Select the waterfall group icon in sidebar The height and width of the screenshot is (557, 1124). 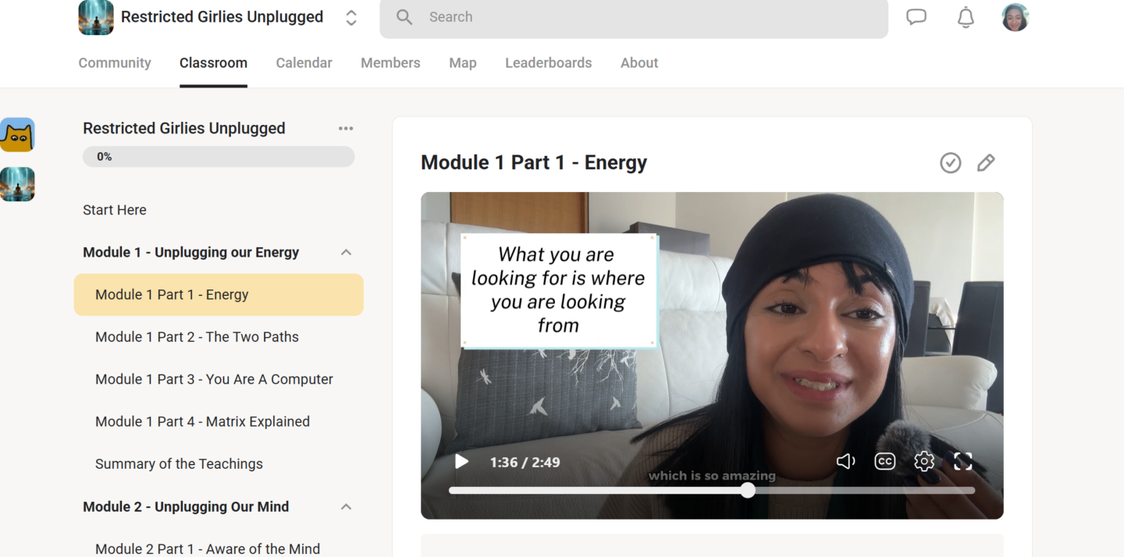(x=17, y=184)
